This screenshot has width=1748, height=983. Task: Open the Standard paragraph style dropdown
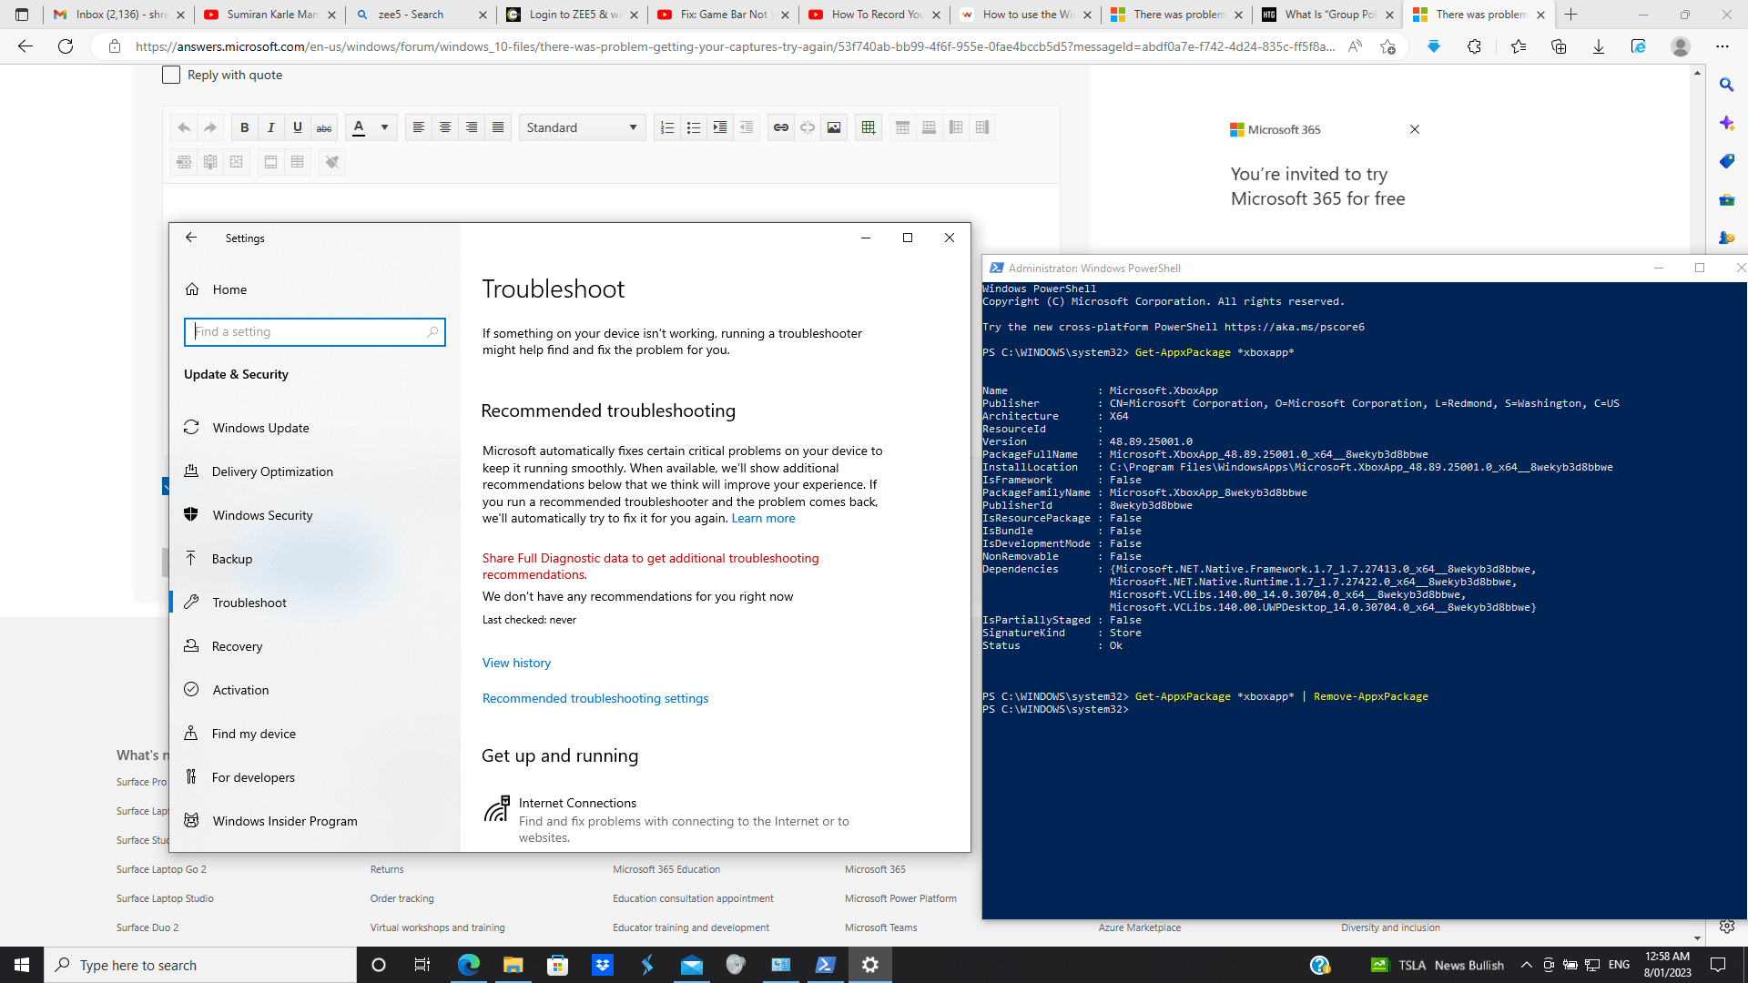[582, 127]
